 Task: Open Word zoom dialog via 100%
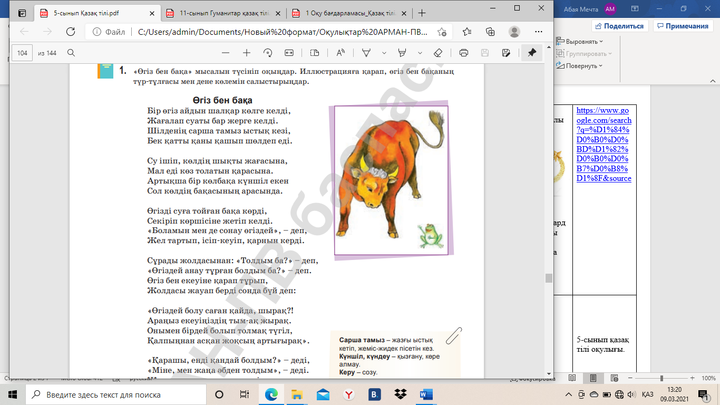[x=708, y=378]
